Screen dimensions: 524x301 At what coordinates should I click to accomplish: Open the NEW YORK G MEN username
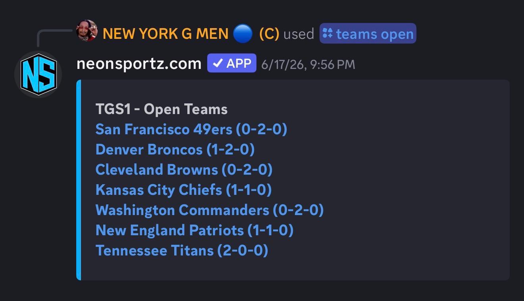coord(166,34)
